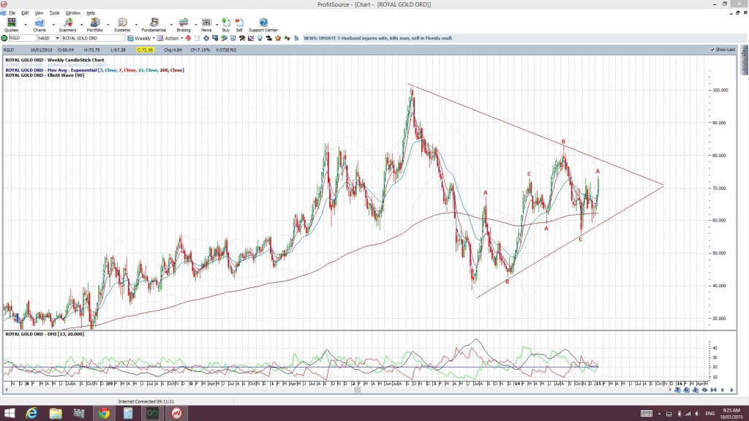Show hidden system tray icons
Image resolution: width=749 pixels, height=421 pixels.
(659, 414)
